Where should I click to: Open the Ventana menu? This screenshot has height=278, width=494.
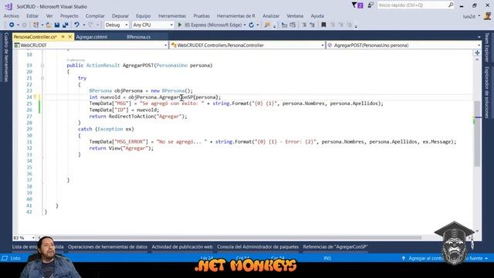295,15
